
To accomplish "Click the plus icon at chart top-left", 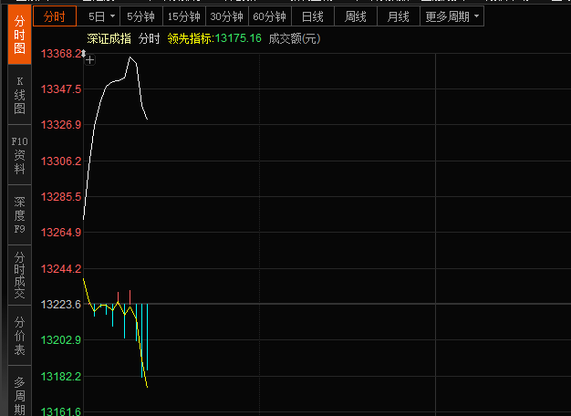I will (89, 59).
